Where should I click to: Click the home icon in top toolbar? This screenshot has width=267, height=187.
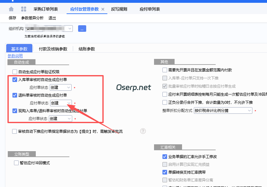pos(11,9)
